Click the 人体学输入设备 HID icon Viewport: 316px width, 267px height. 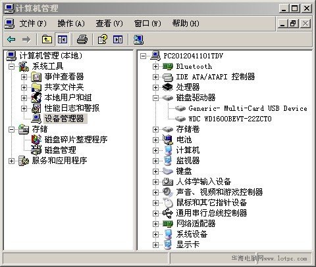click(x=168, y=182)
